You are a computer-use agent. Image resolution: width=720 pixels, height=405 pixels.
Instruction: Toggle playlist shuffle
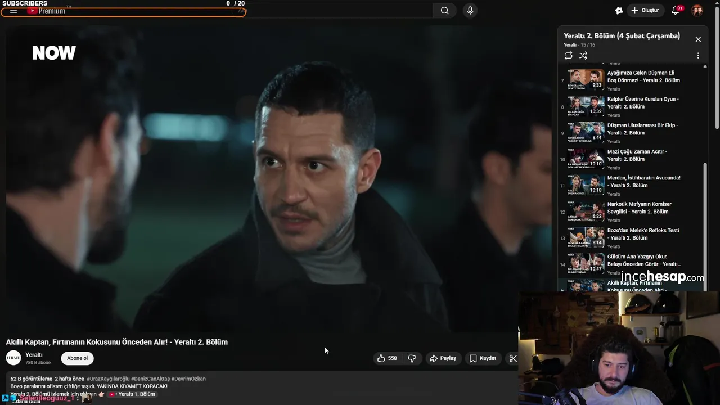[583, 56]
